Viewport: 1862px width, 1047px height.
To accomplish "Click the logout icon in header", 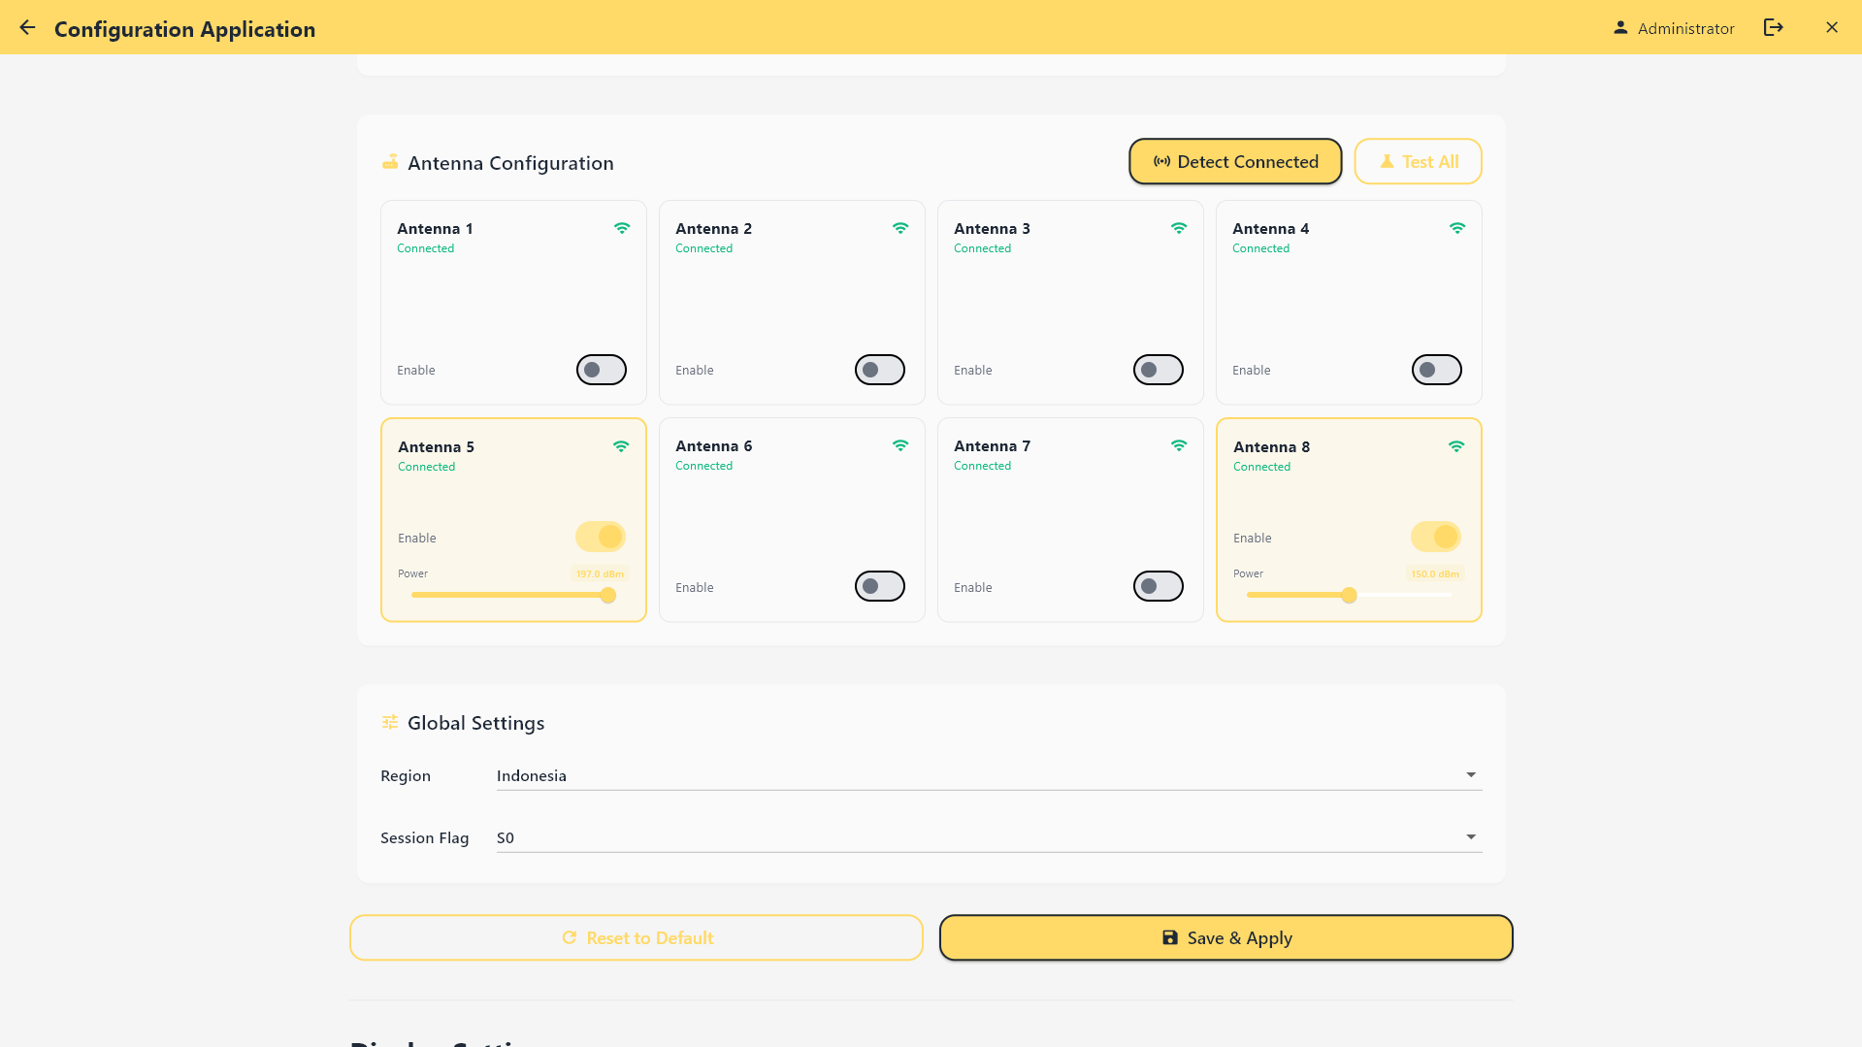I will pyautogui.click(x=1773, y=28).
